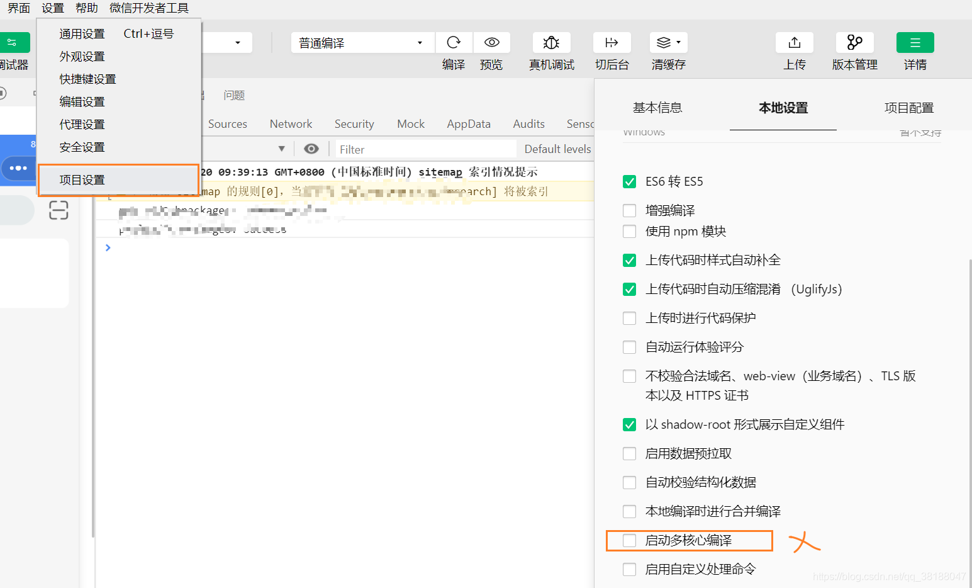The width and height of the screenshot is (972, 588).
Task: Click the console Filter input field
Action: (425, 149)
